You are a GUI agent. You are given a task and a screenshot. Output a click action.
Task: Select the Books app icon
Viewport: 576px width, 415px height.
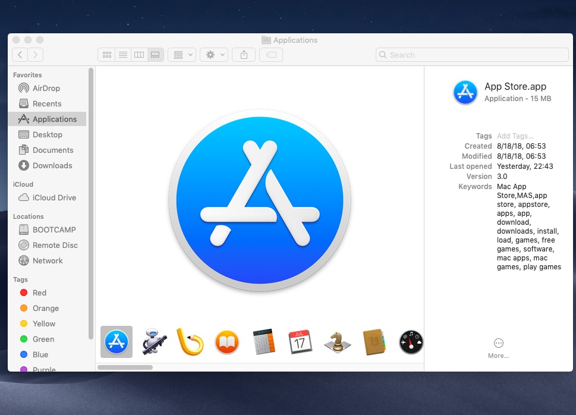pyautogui.click(x=226, y=342)
